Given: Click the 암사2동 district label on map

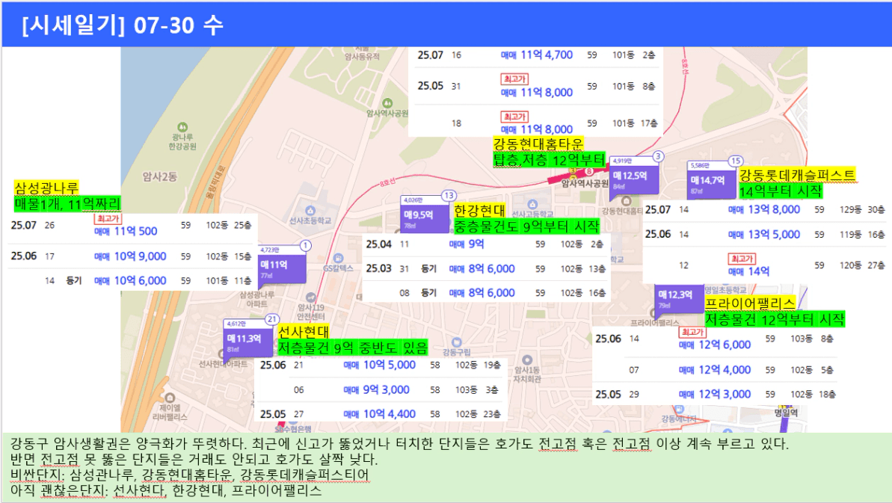Looking at the screenshot, I should [160, 177].
